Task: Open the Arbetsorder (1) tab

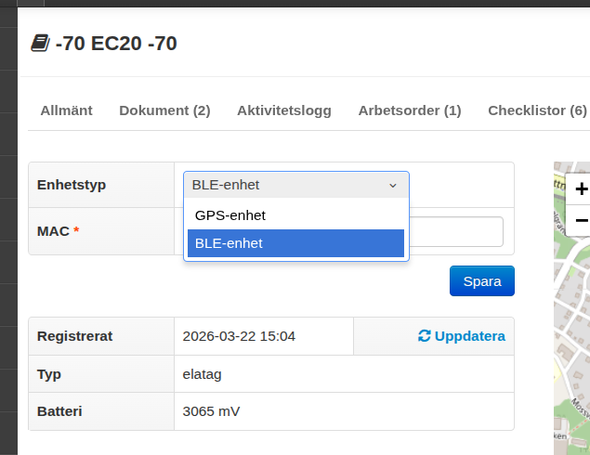Action: pyautogui.click(x=410, y=110)
